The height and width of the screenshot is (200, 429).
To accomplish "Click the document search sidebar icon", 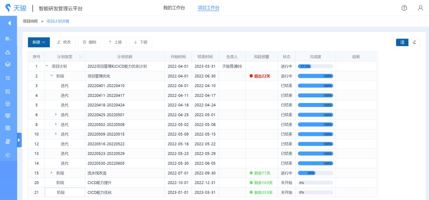I will (x=8, y=91).
